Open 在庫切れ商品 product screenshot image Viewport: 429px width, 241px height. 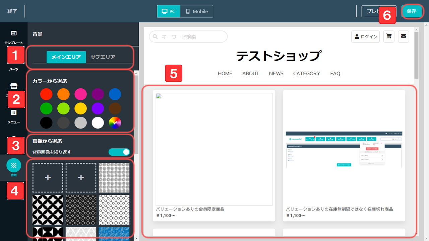(344, 149)
